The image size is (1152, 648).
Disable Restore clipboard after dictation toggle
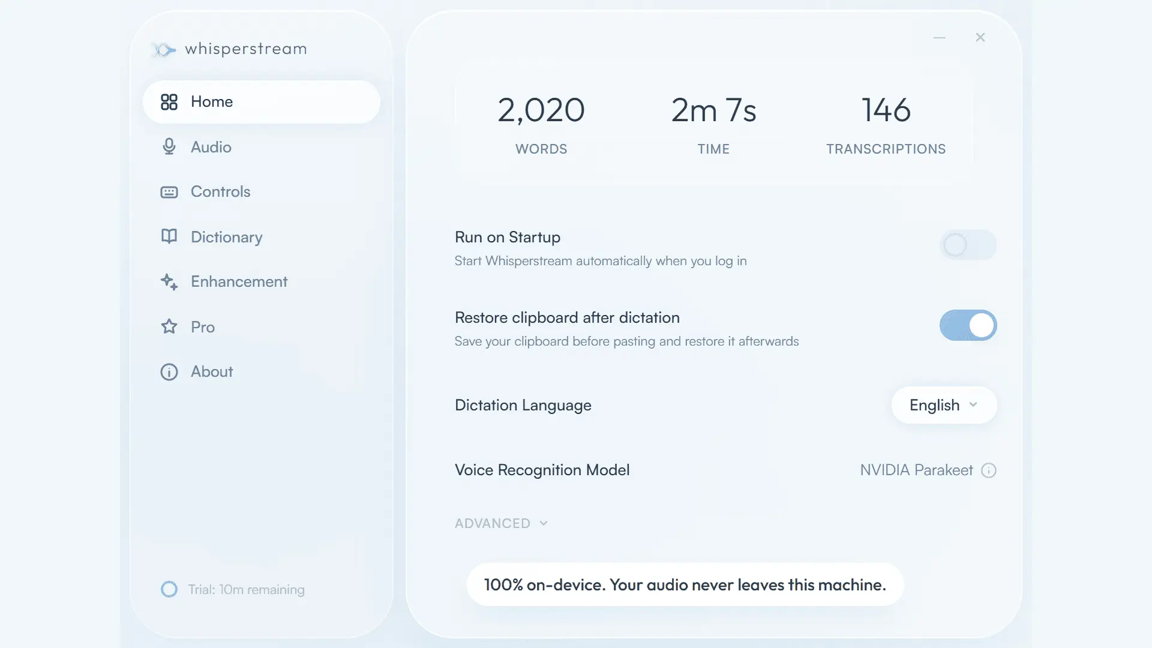pos(968,325)
